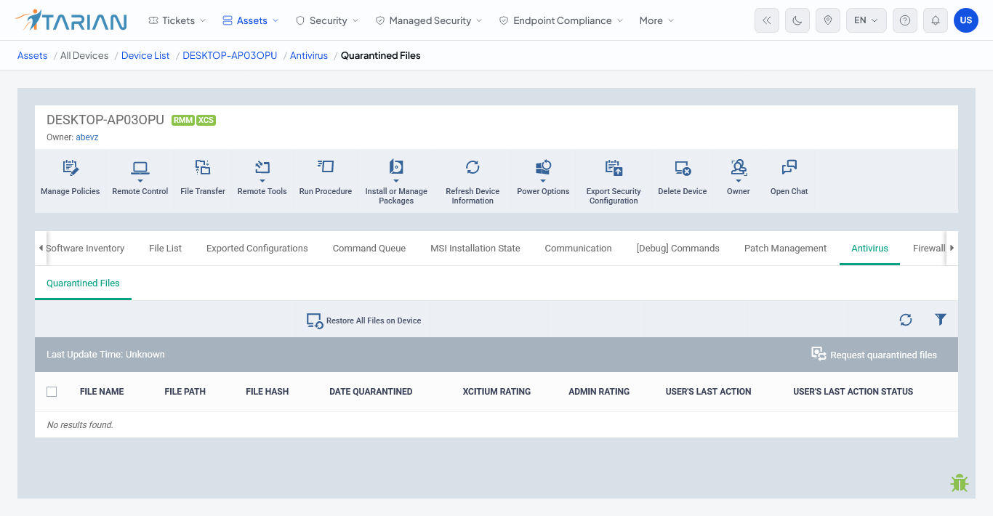This screenshot has width=993, height=516.
Task: Open Manage Policies tool
Action: [x=71, y=178]
